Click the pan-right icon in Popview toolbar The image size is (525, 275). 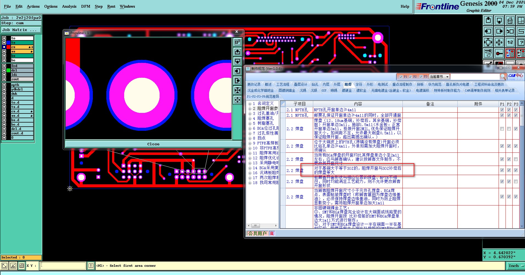[237, 80]
